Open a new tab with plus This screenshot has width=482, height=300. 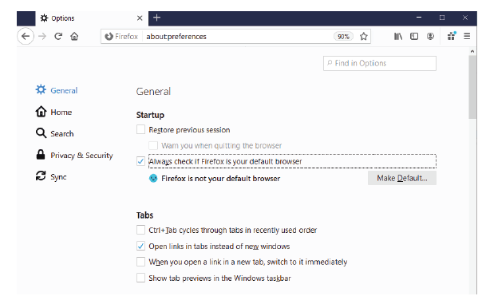point(156,18)
